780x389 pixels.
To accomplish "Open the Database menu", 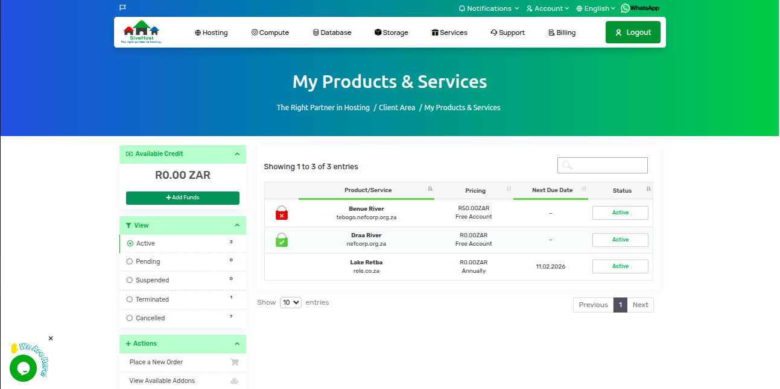I will point(332,33).
